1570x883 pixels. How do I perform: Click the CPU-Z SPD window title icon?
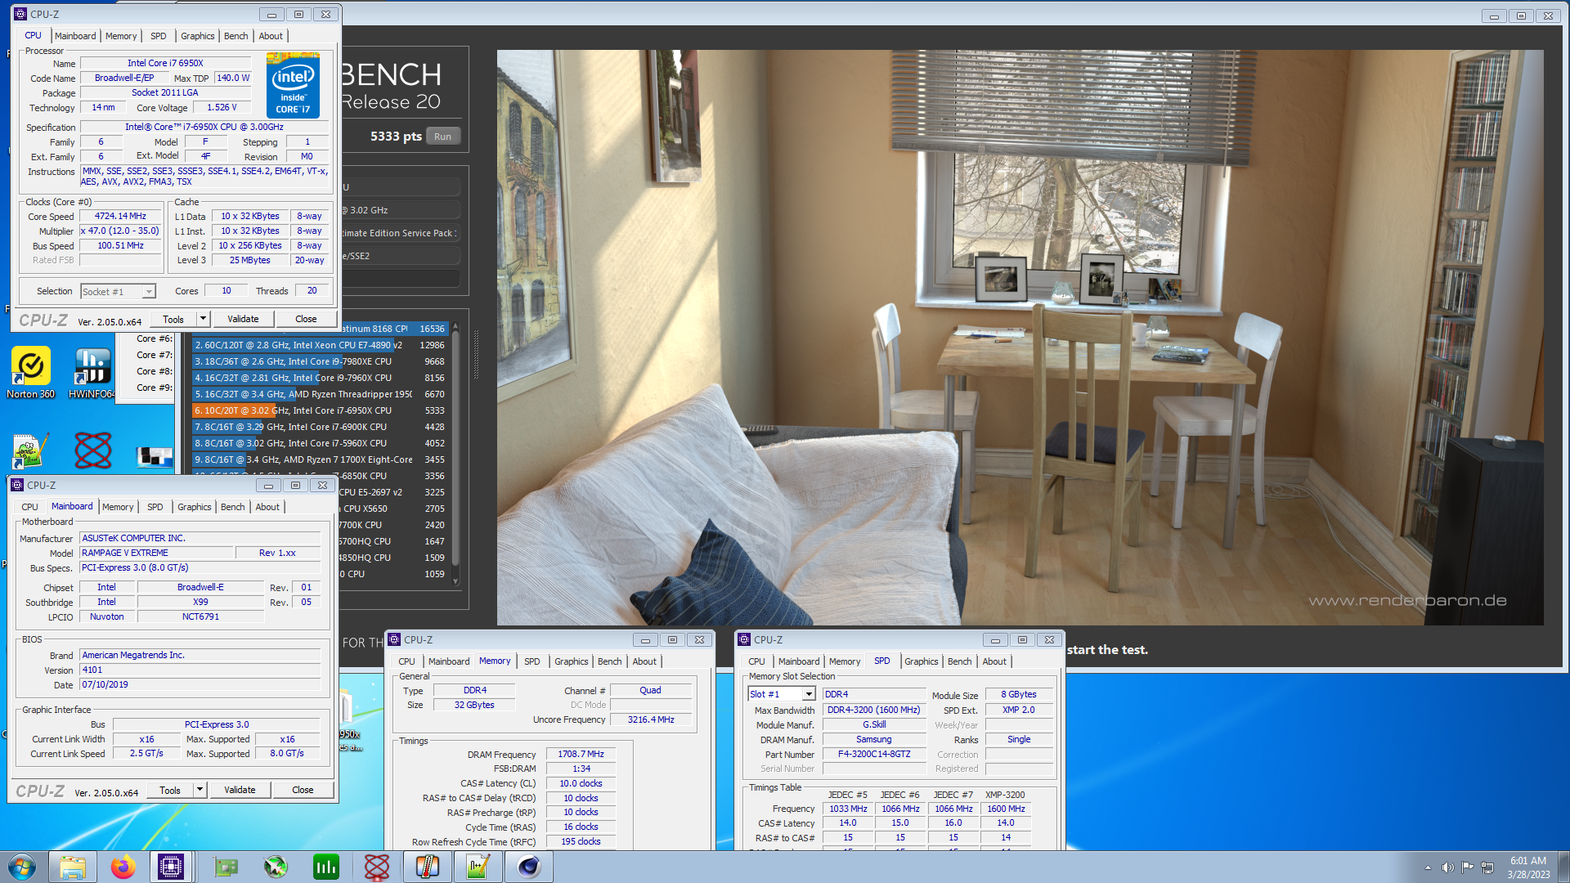point(744,639)
